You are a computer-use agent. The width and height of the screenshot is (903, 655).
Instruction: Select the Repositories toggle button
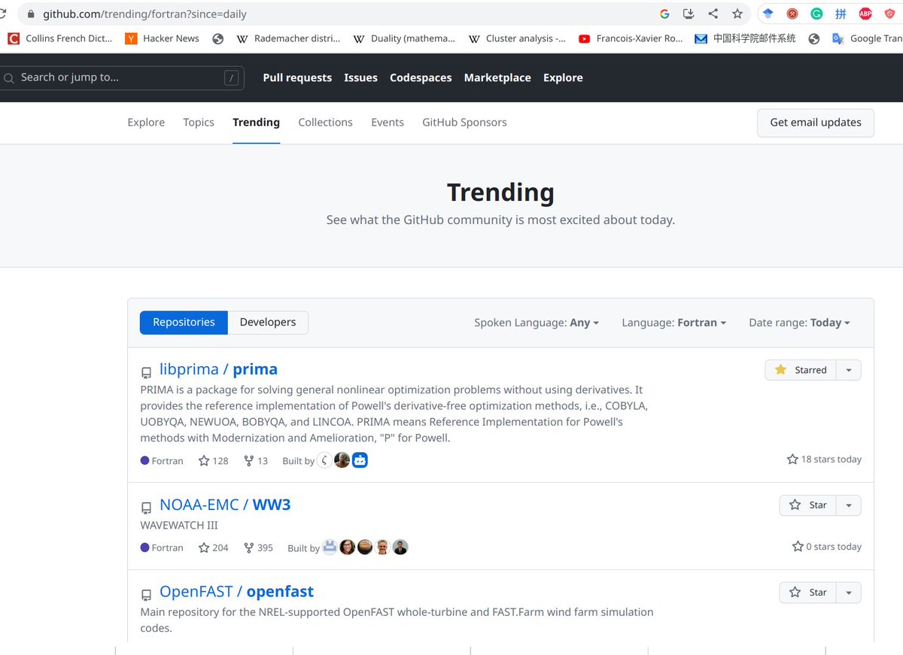[184, 323]
